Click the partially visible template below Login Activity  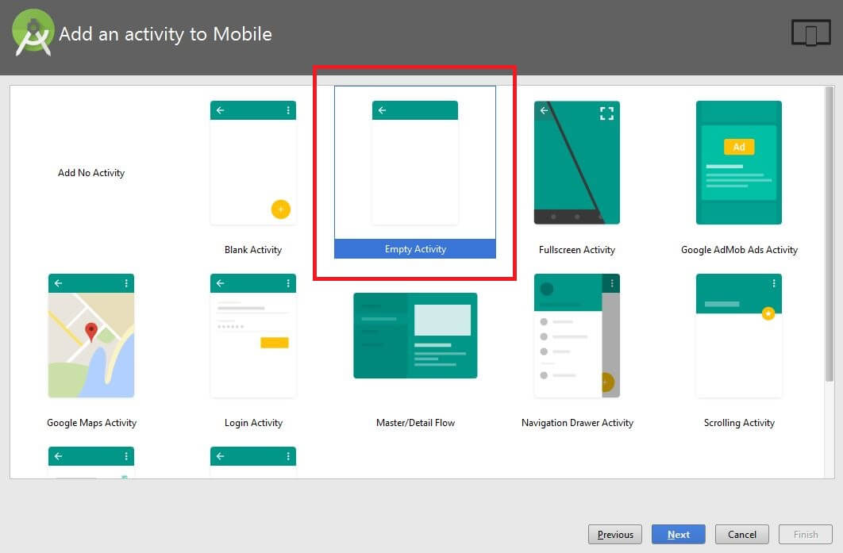point(252,460)
